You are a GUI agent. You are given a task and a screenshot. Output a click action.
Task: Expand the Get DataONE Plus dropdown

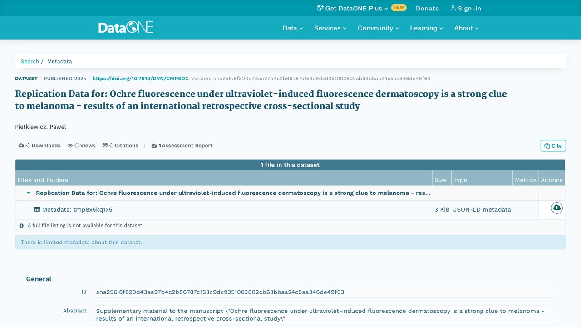click(x=352, y=8)
